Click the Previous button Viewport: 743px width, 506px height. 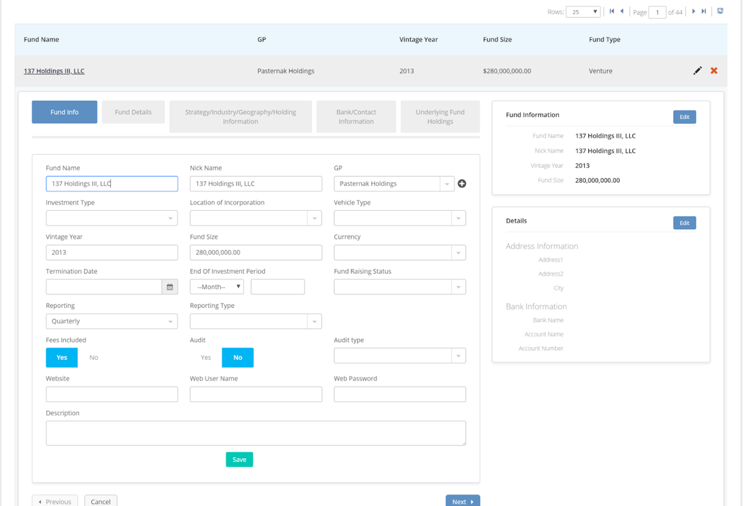coord(55,501)
